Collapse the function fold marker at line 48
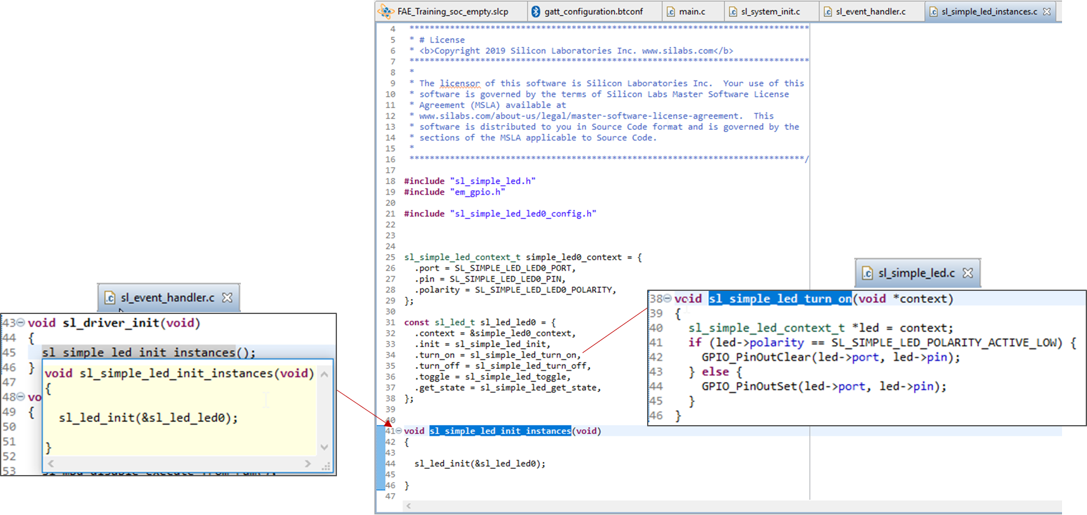Image resolution: width=1087 pixels, height=515 pixels. point(21,396)
